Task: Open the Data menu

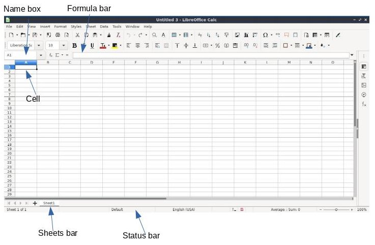Action: 104,26
